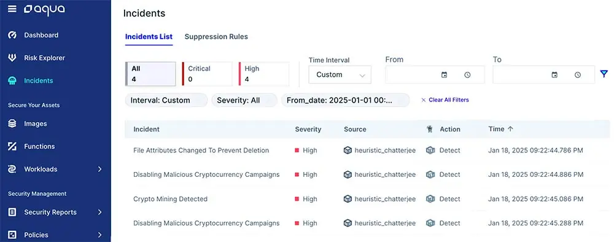Open Risk Explorer from the sidebar
614x242 pixels.
(x=45, y=58)
